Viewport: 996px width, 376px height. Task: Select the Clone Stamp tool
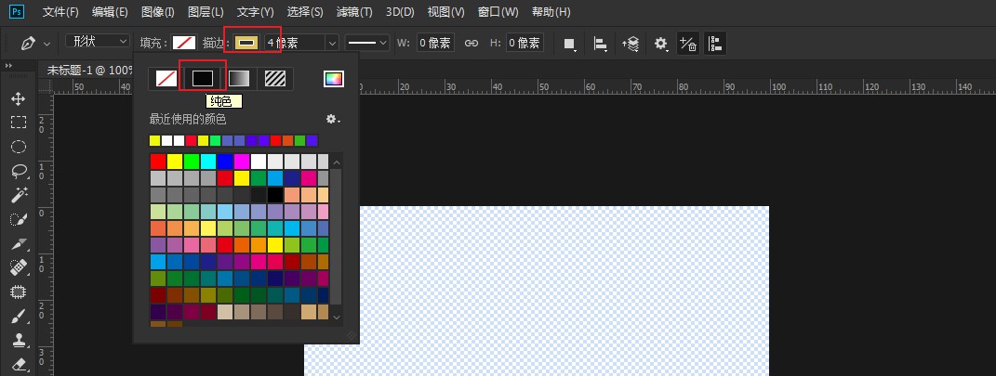19,341
